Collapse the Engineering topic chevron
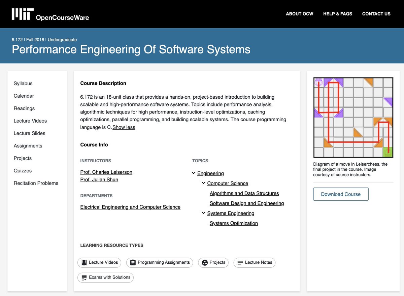Image resolution: width=404 pixels, height=296 pixels. 194,173
